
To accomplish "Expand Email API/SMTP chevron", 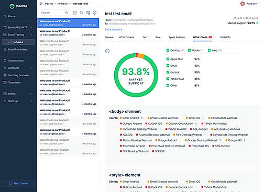I will click(x=32, y=28).
